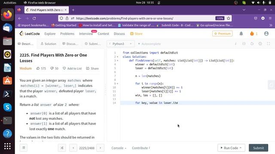Image resolution: width=275 pixels, height=154 pixels.
Task: Open a new browser tab
Action: (73, 10)
